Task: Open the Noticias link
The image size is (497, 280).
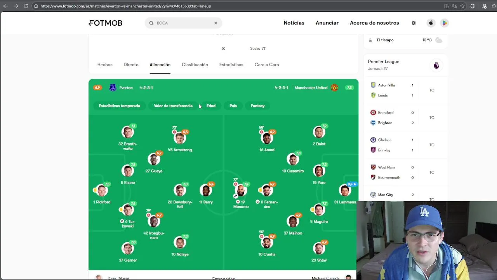Action: pos(294,23)
